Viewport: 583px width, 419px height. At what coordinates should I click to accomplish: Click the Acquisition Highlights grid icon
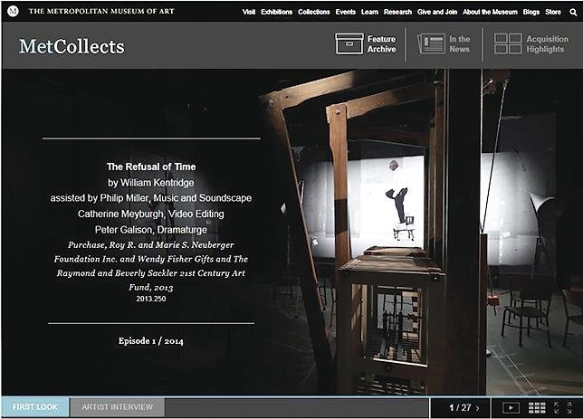(508, 43)
